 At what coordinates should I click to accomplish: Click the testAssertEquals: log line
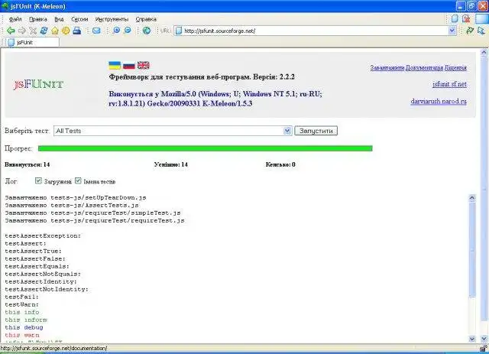pos(37,266)
